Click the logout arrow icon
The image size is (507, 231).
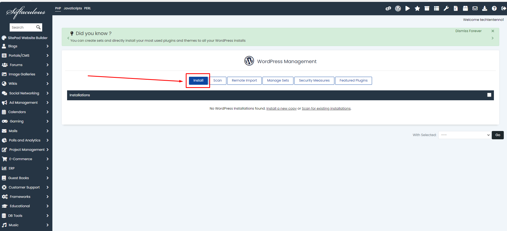pyautogui.click(x=504, y=9)
